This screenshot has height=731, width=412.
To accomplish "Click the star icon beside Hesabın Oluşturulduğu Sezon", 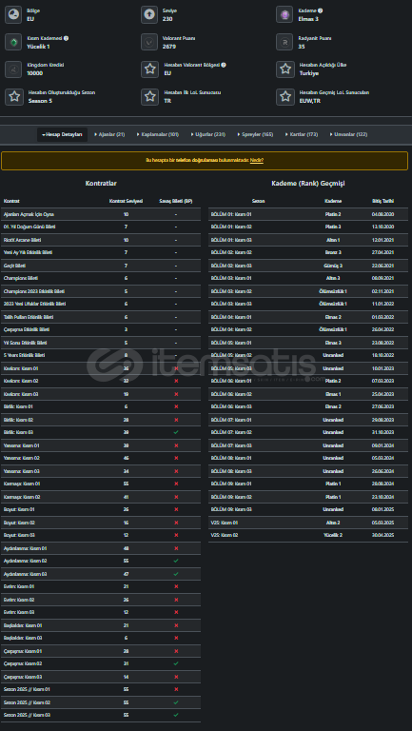I will (14, 96).
